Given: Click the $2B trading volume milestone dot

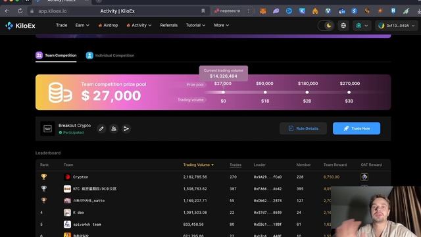Looking at the screenshot, I should coord(307,92).
